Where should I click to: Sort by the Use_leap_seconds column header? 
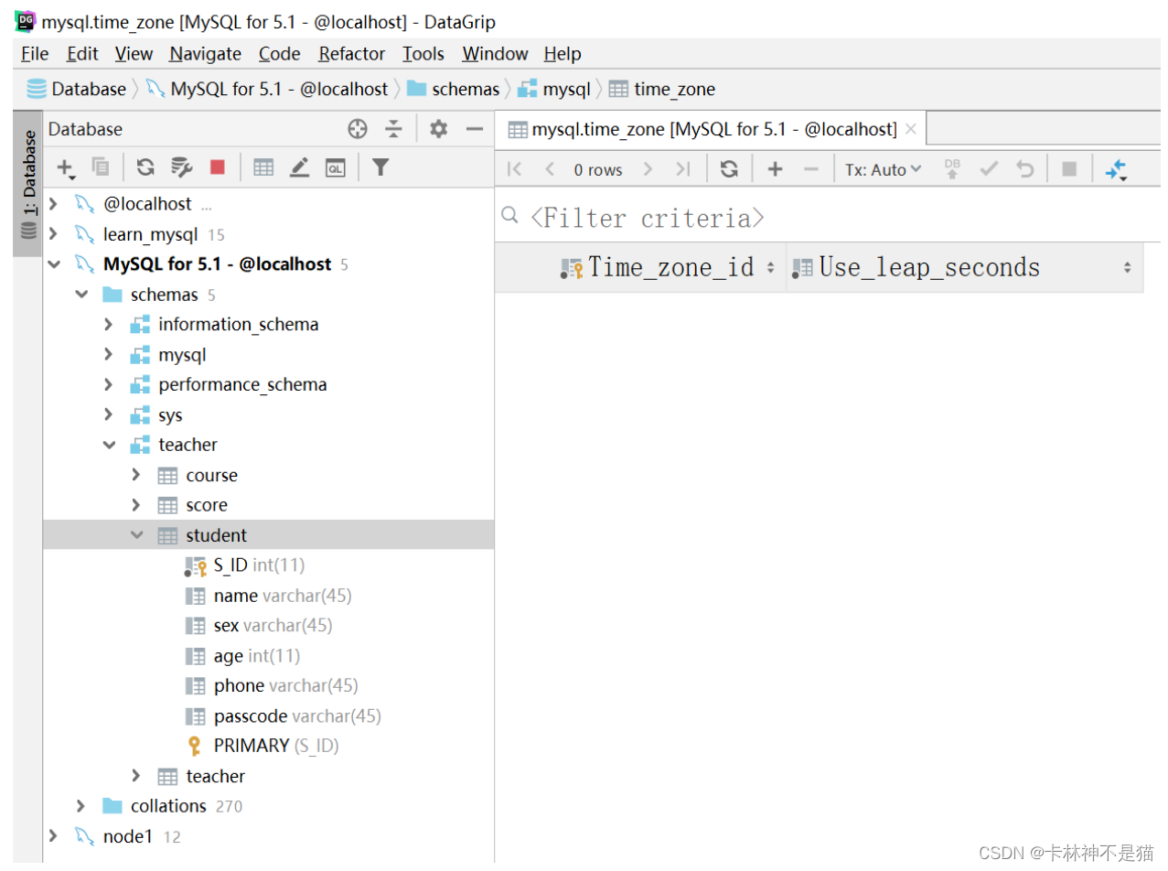tap(965, 267)
